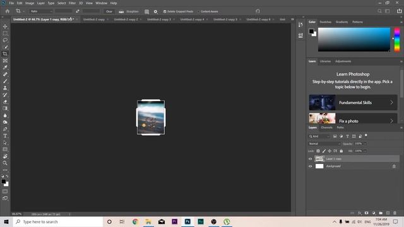Select the Horizontal Type tool
The width and height of the screenshot is (404, 227).
[x=5, y=136]
